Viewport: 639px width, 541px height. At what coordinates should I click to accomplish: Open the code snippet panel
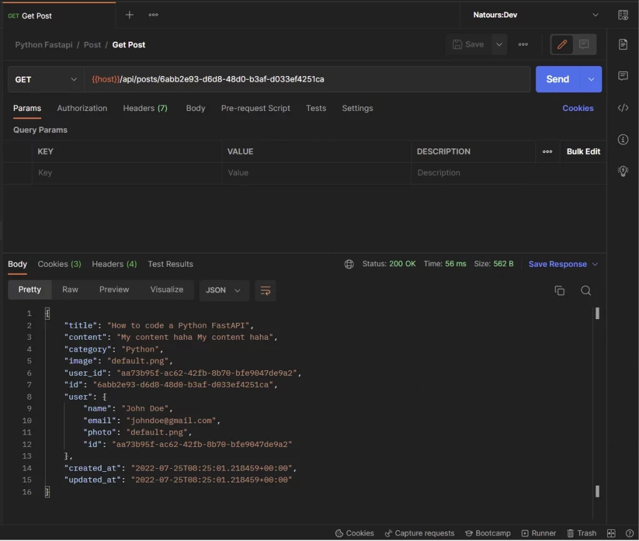[623, 108]
